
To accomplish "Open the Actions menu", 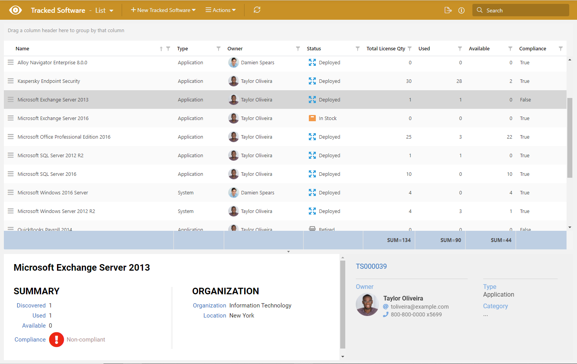I will 220,10.
